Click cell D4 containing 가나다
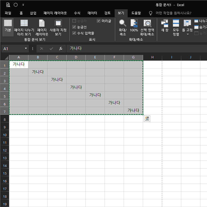The height and width of the screenshot is (207, 207). tap(76, 88)
